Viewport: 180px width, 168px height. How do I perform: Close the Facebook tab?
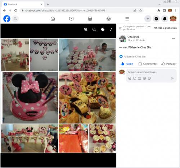click(x=41, y=4)
